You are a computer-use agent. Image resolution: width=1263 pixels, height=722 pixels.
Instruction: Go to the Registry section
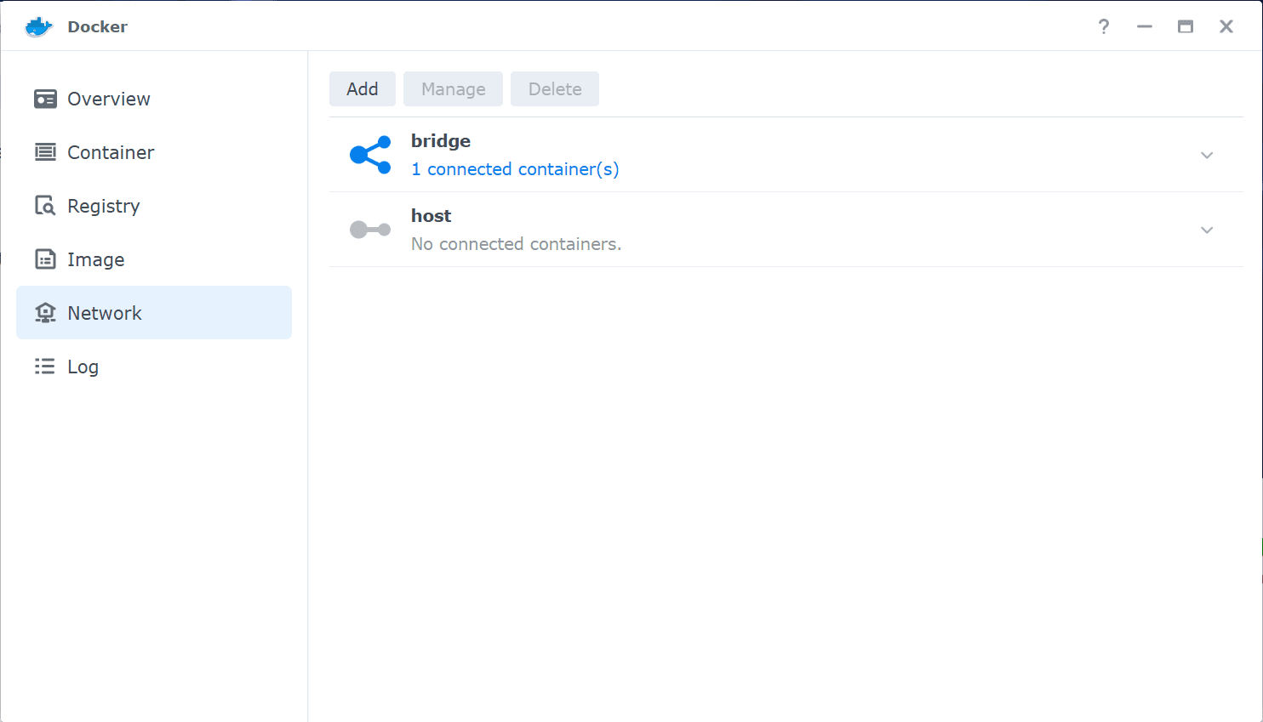point(104,206)
